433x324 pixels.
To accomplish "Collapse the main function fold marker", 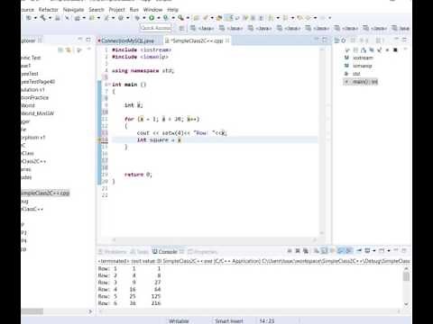I will (x=109, y=85).
